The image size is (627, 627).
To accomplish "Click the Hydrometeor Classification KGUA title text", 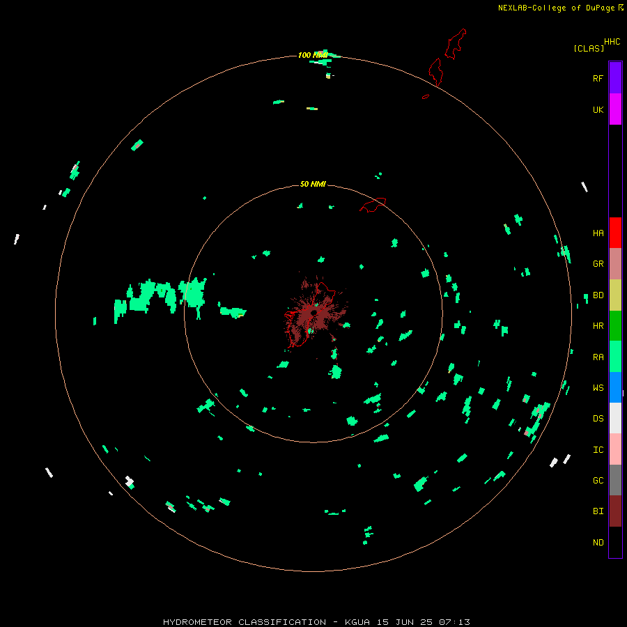I will click(x=316, y=622).
